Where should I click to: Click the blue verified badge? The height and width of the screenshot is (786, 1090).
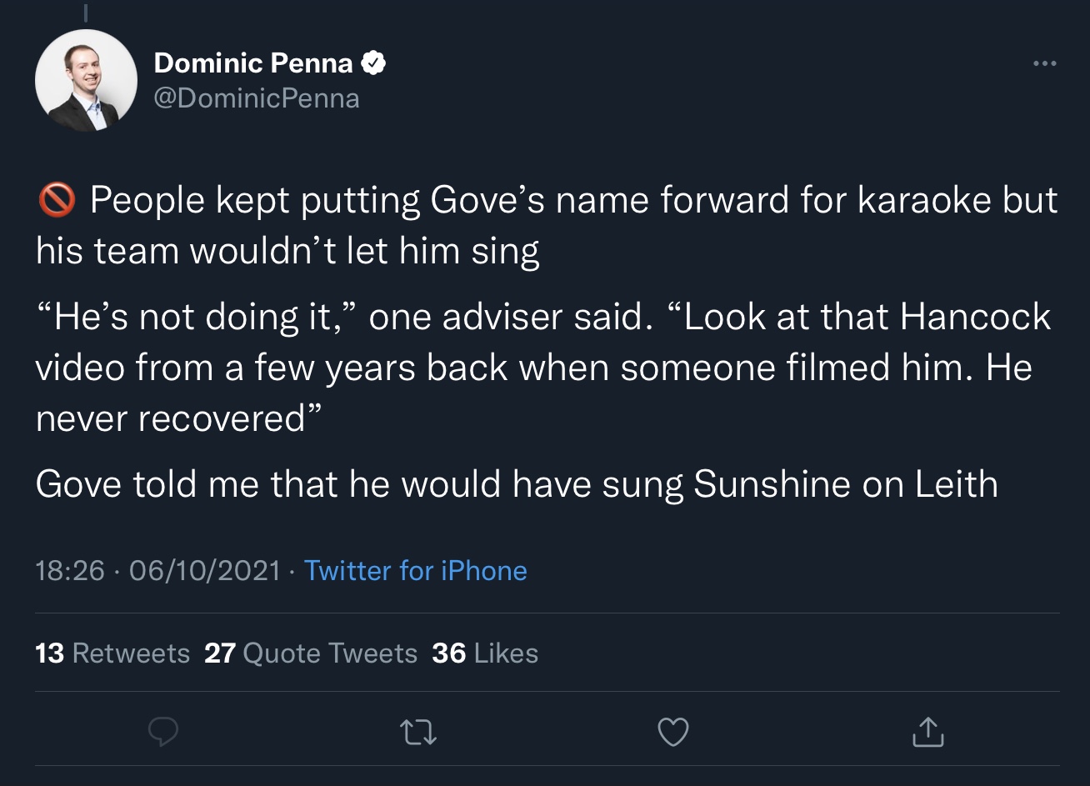coord(372,63)
